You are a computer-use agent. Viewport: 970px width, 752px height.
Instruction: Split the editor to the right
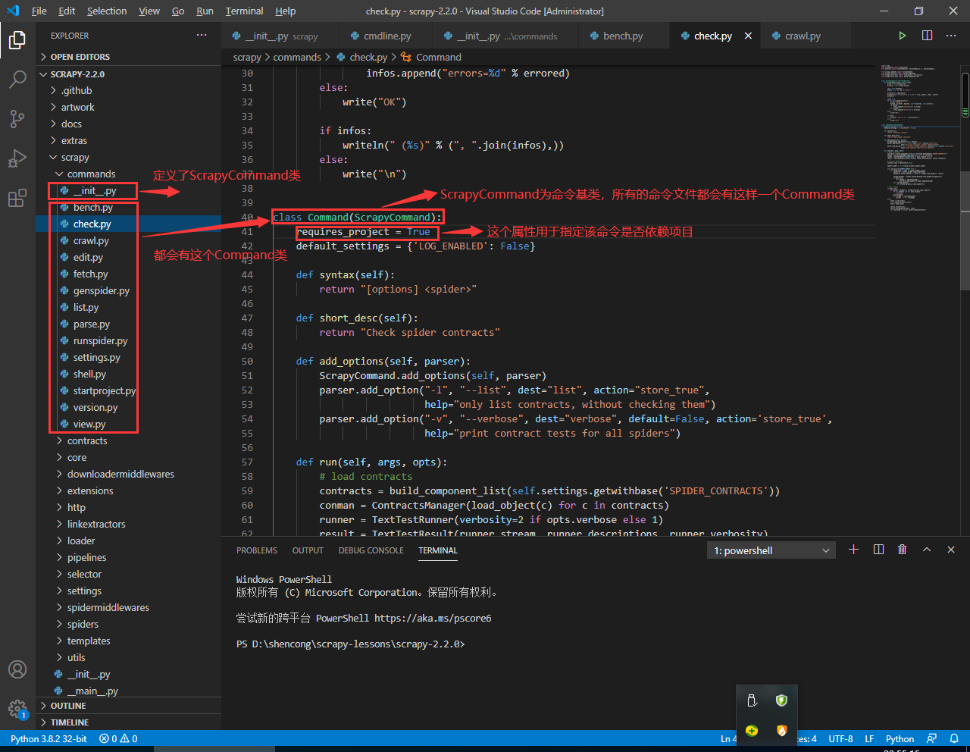[927, 36]
